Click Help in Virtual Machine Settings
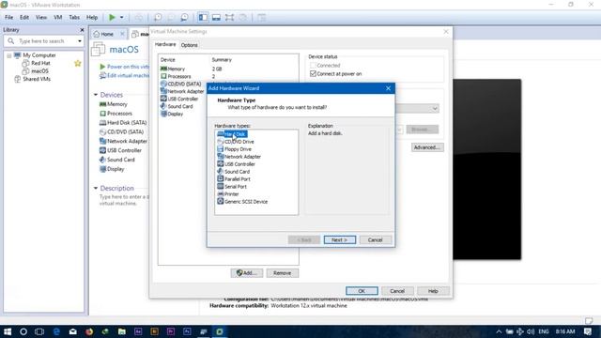 click(433, 291)
